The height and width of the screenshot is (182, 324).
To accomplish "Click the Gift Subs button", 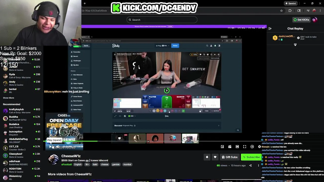I will [x=230, y=157].
